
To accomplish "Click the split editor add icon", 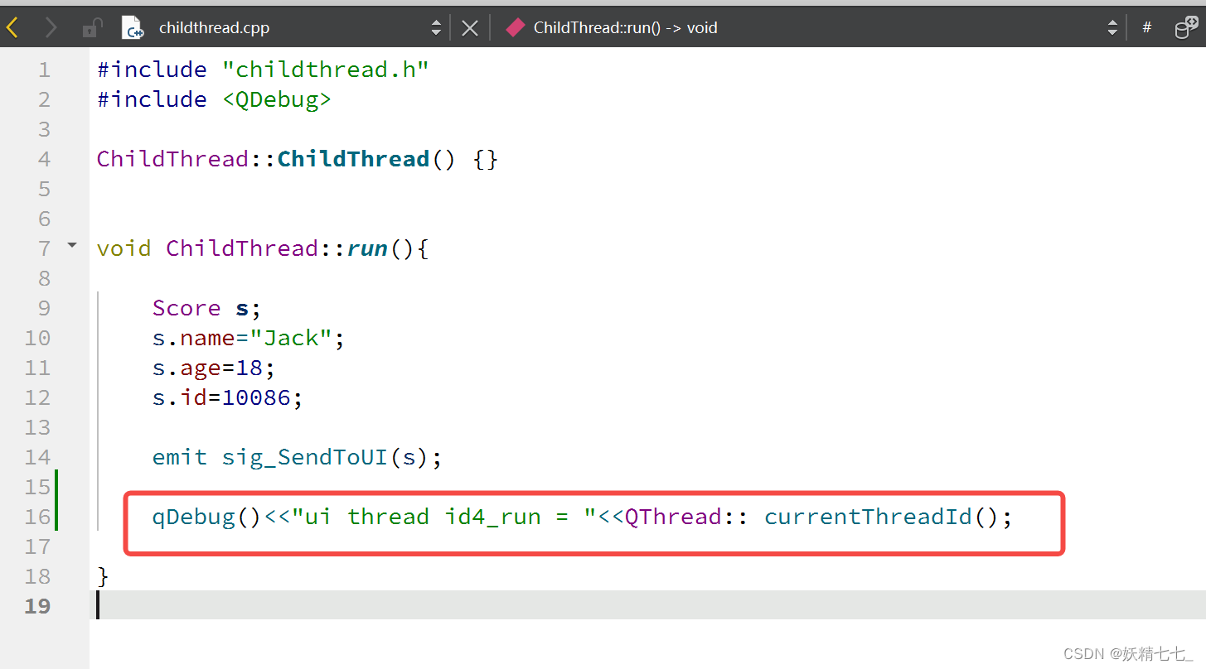I will [1186, 27].
